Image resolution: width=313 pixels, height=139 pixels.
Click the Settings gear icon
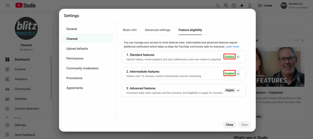[8, 125]
